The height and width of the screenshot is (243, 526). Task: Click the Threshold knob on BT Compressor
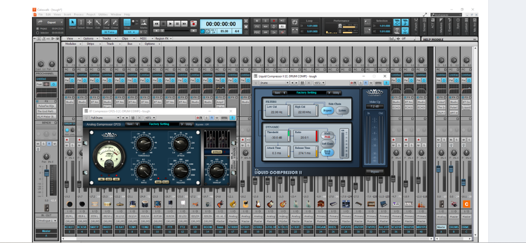144,144
